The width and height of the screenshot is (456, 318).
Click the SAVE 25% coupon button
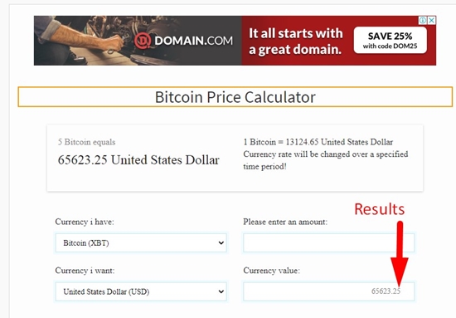[x=391, y=40]
